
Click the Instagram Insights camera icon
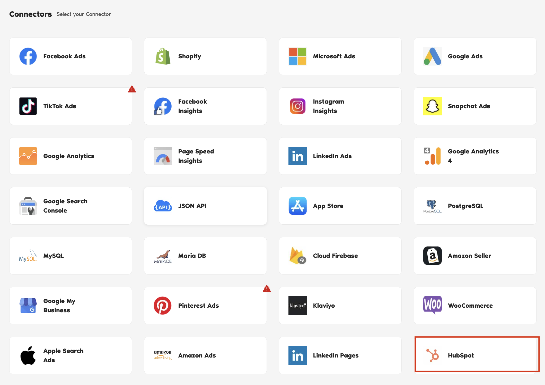click(298, 106)
